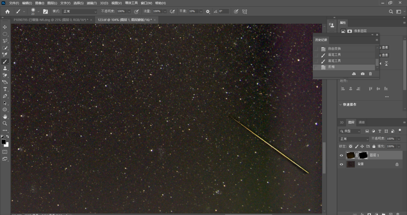This screenshot has width=407, height=215.
Task: Open layer fill 填充 dropdown
Action: click(x=399, y=147)
